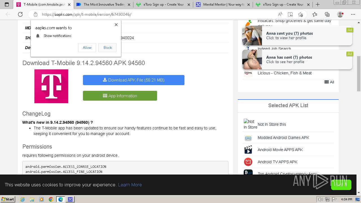Click Microsoft Edge in the taskbar
361x203 pixels.
tap(61, 199)
